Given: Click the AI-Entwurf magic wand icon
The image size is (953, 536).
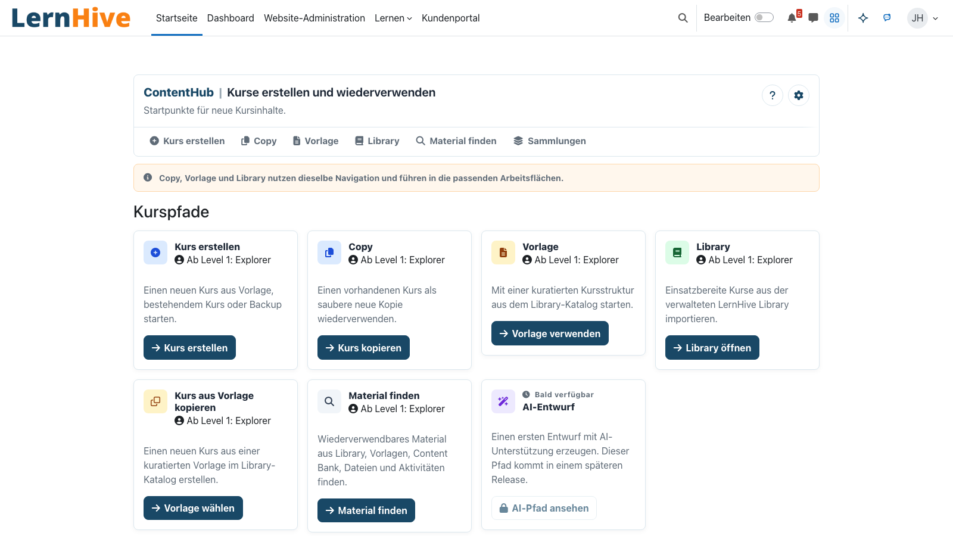Looking at the screenshot, I should (x=503, y=401).
